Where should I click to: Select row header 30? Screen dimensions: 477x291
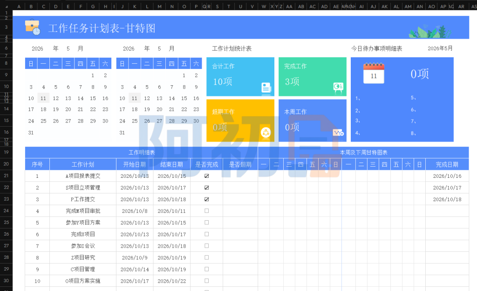pos(6,281)
